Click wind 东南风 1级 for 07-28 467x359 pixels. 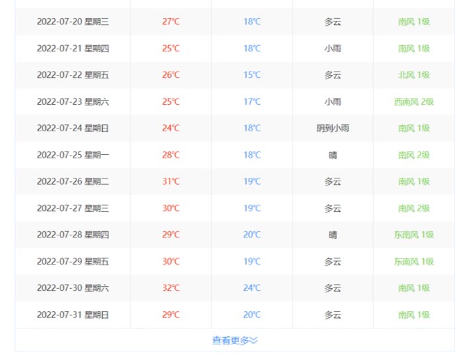(414, 235)
